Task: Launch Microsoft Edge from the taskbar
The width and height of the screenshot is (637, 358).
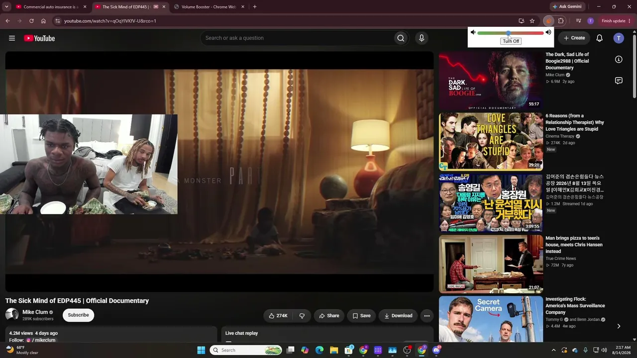Action: [319, 350]
